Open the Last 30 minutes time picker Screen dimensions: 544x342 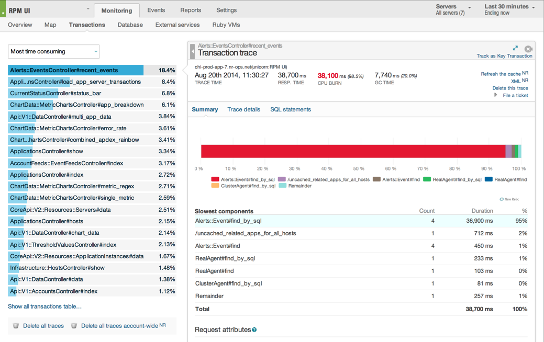coord(509,9)
